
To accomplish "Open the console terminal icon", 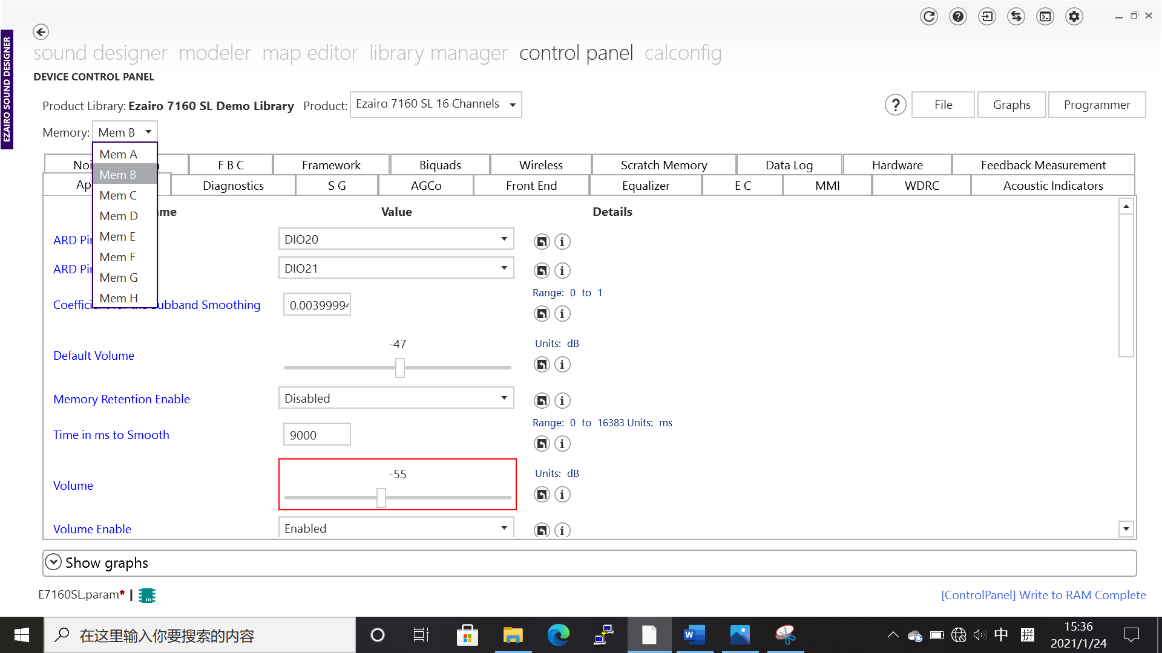I will [1045, 16].
